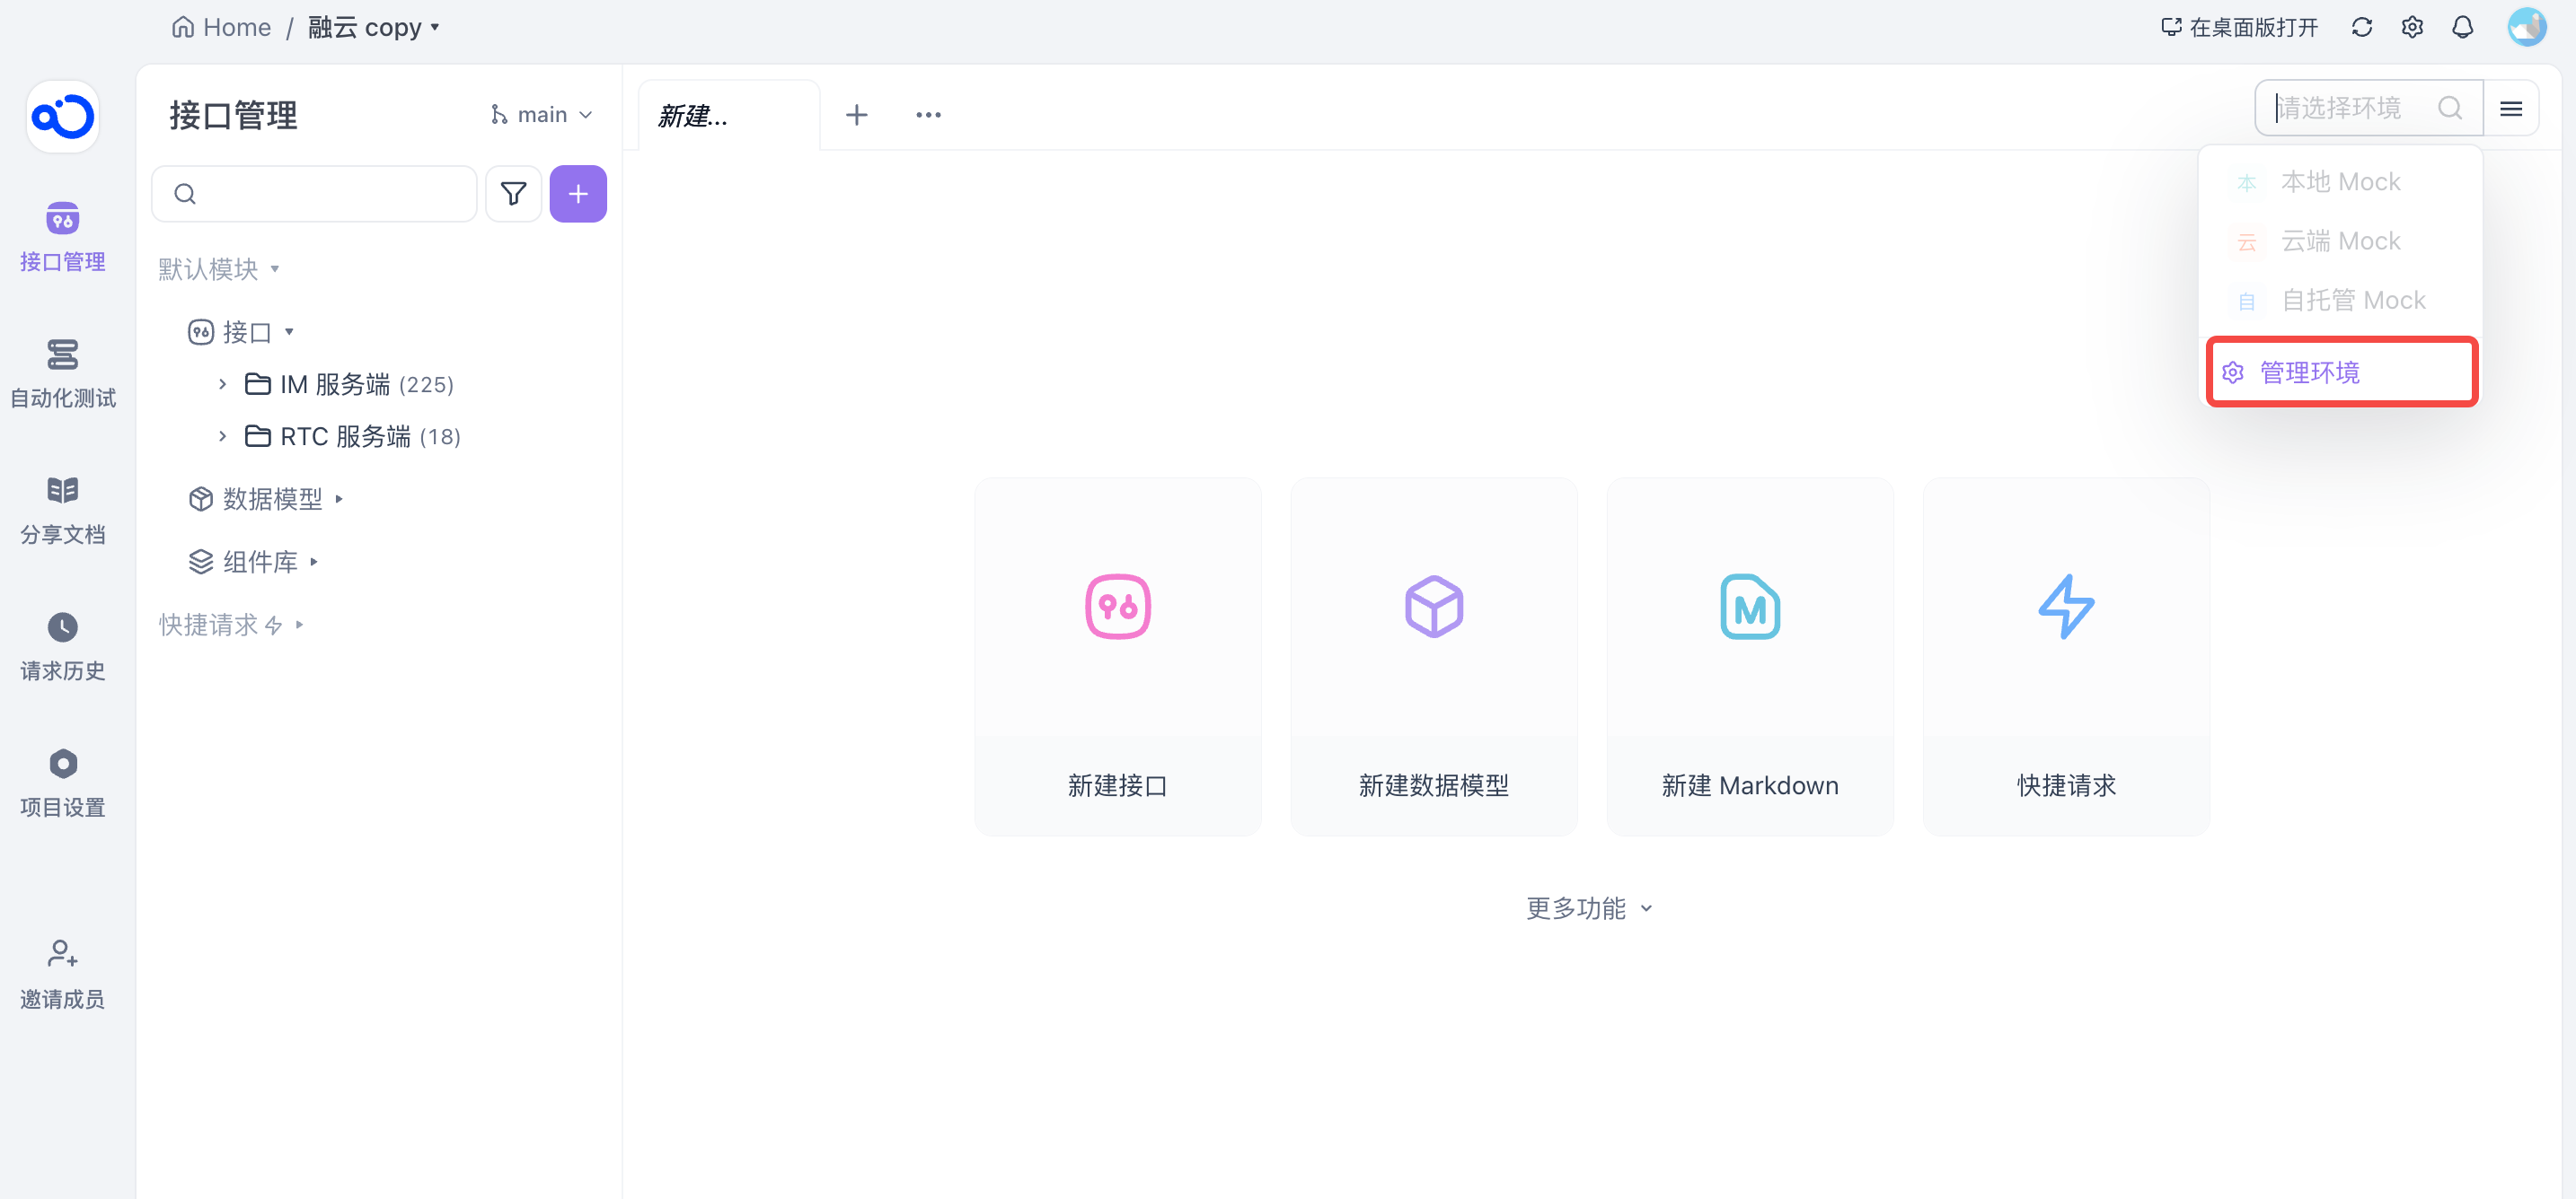This screenshot has width=2576, height=1199.
Task: Open the 分享文档 sidebar section
Action: click(62, 511)
